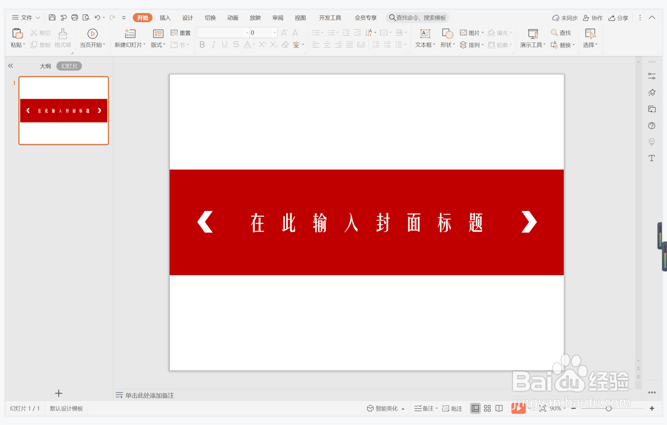Viewport: 667px width, 425px height.
Task: Toggle Underline formatting
Action: tap(225, 45)
